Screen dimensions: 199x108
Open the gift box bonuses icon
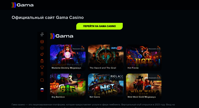pos(42,61)
